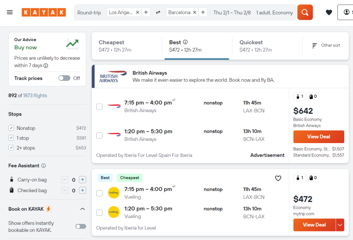This screenshot has height=240, width=353.
Task: Save the Vueling flight with heart icon
Action: click(278, 178)
